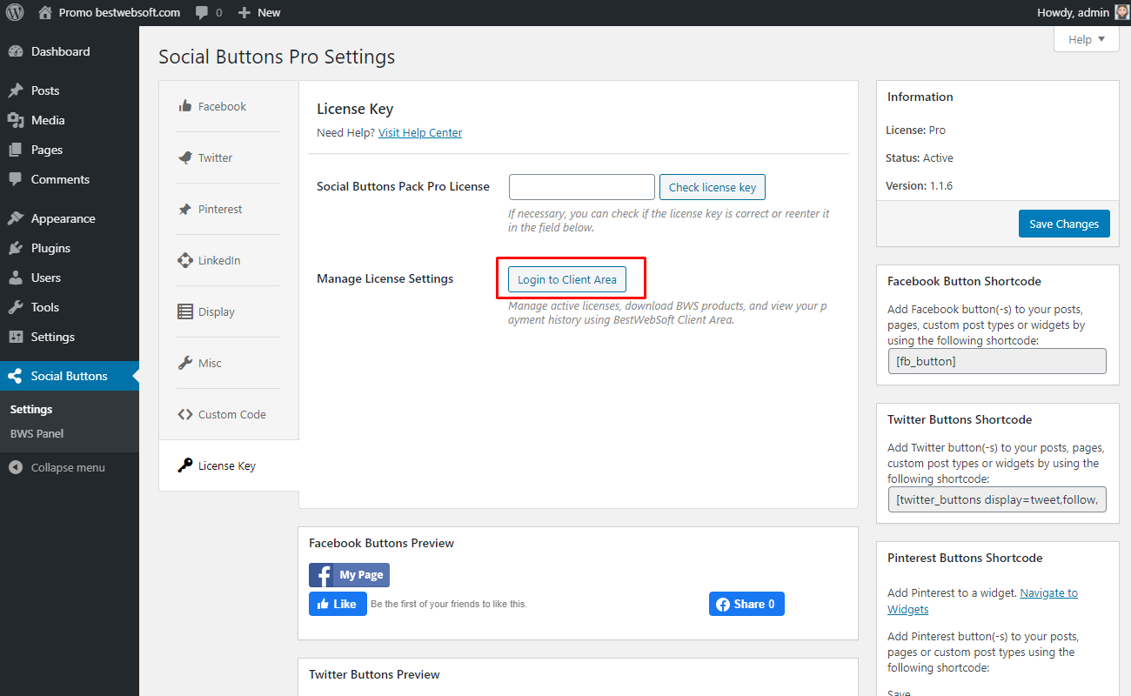Click the License Key key icon
The width and height of the screenshot is (1131, 696).
(185, 465)
